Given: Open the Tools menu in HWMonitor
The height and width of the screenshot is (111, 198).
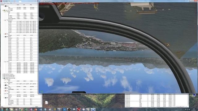Looking at the screenshot, I should pyautogui.click(x=8, y=3).
